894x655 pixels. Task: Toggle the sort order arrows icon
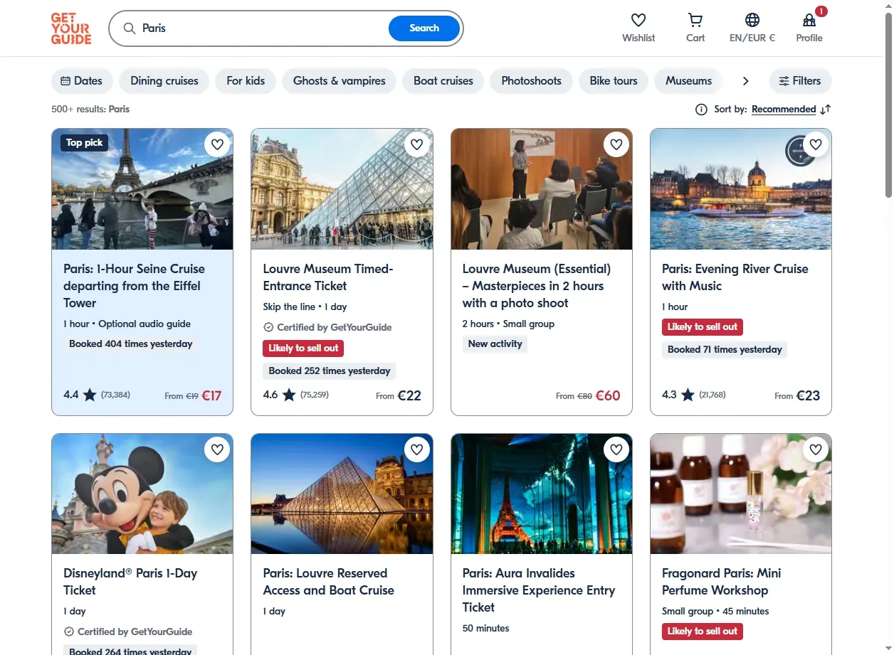(x=826, y=110)
